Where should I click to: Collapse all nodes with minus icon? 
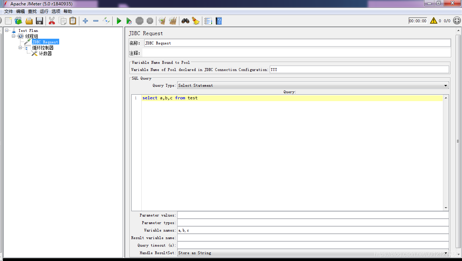click(x=96, y=21)
